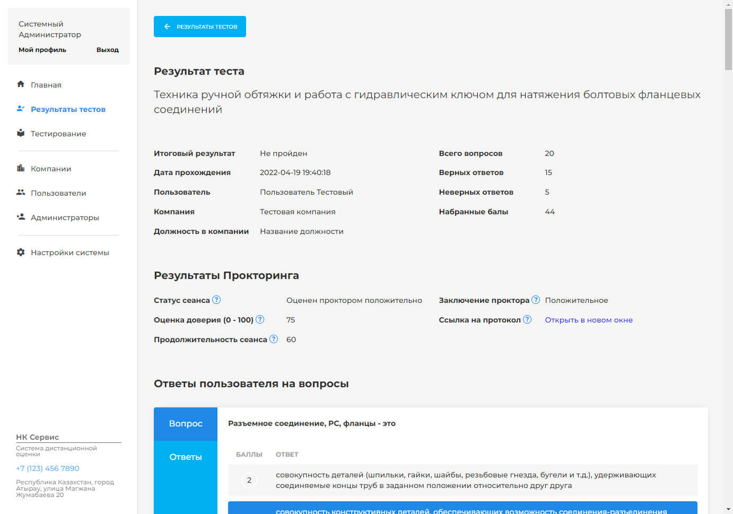Click the Тестирование sidebar icon
The image size is (733, 514).
tap(21, 133)
